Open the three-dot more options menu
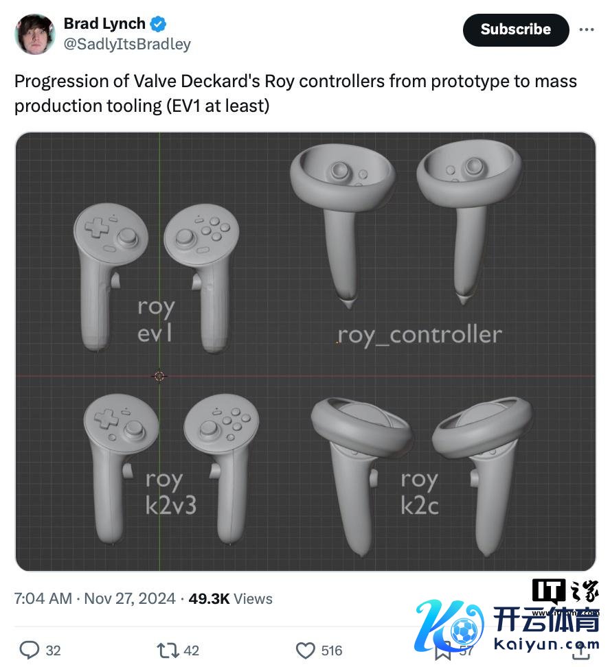This screenshot has height=667, width=610. pos(587,30)
